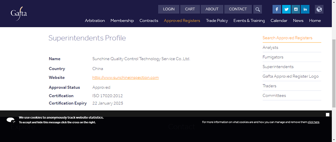Open the Trade Policy menu
Screen dimensions: 336x142
point(217,21)
